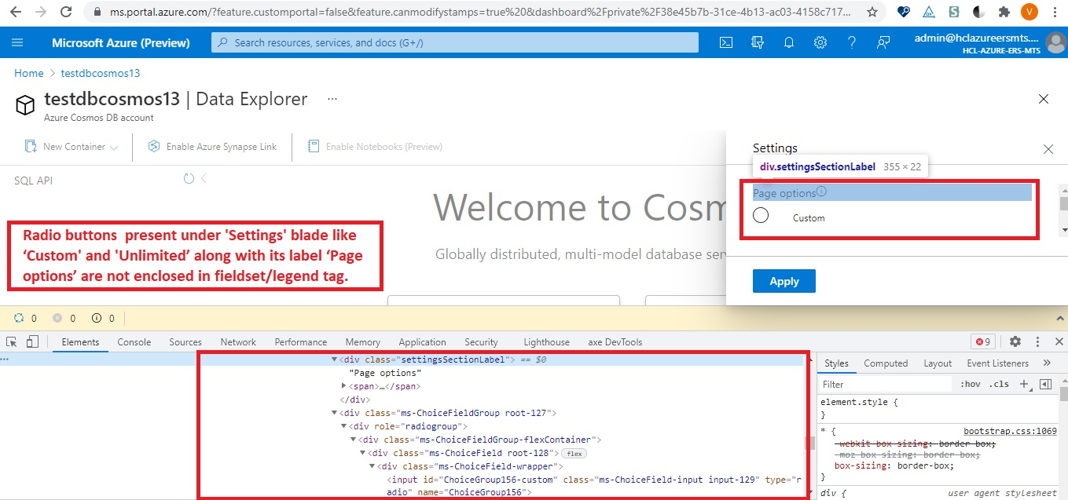Show more Styles pane tabs chevron

click(1047, 363)
